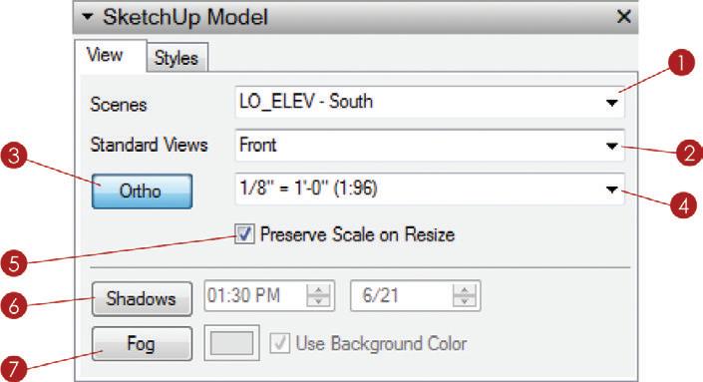Viewport: 703px width, 382px height.
Task: Open the Scenes dropdown arrow
Action: (x=612, y=103)
